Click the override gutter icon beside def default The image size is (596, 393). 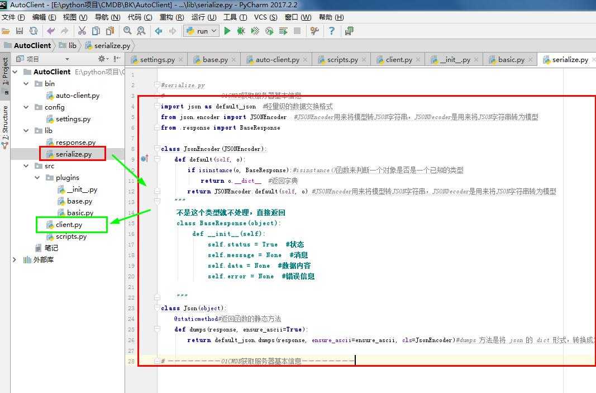[x=144, y=159]
